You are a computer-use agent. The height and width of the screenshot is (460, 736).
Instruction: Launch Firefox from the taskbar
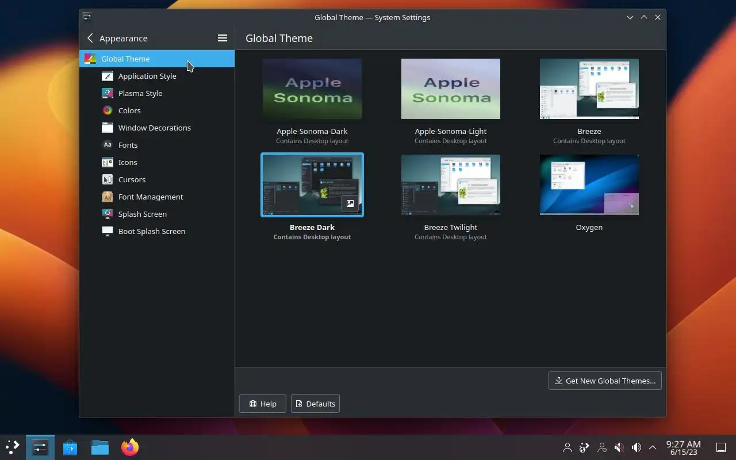point(130,447)
